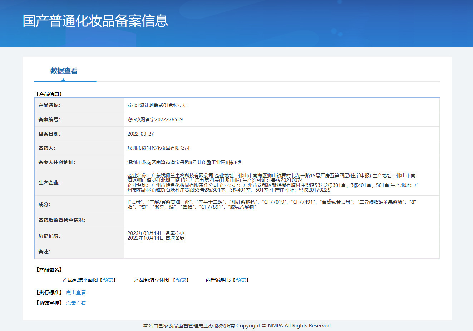473x331 pixels.
Task: Select history entry 2022年10月14日 首次备案
Action: pos(156,238)
